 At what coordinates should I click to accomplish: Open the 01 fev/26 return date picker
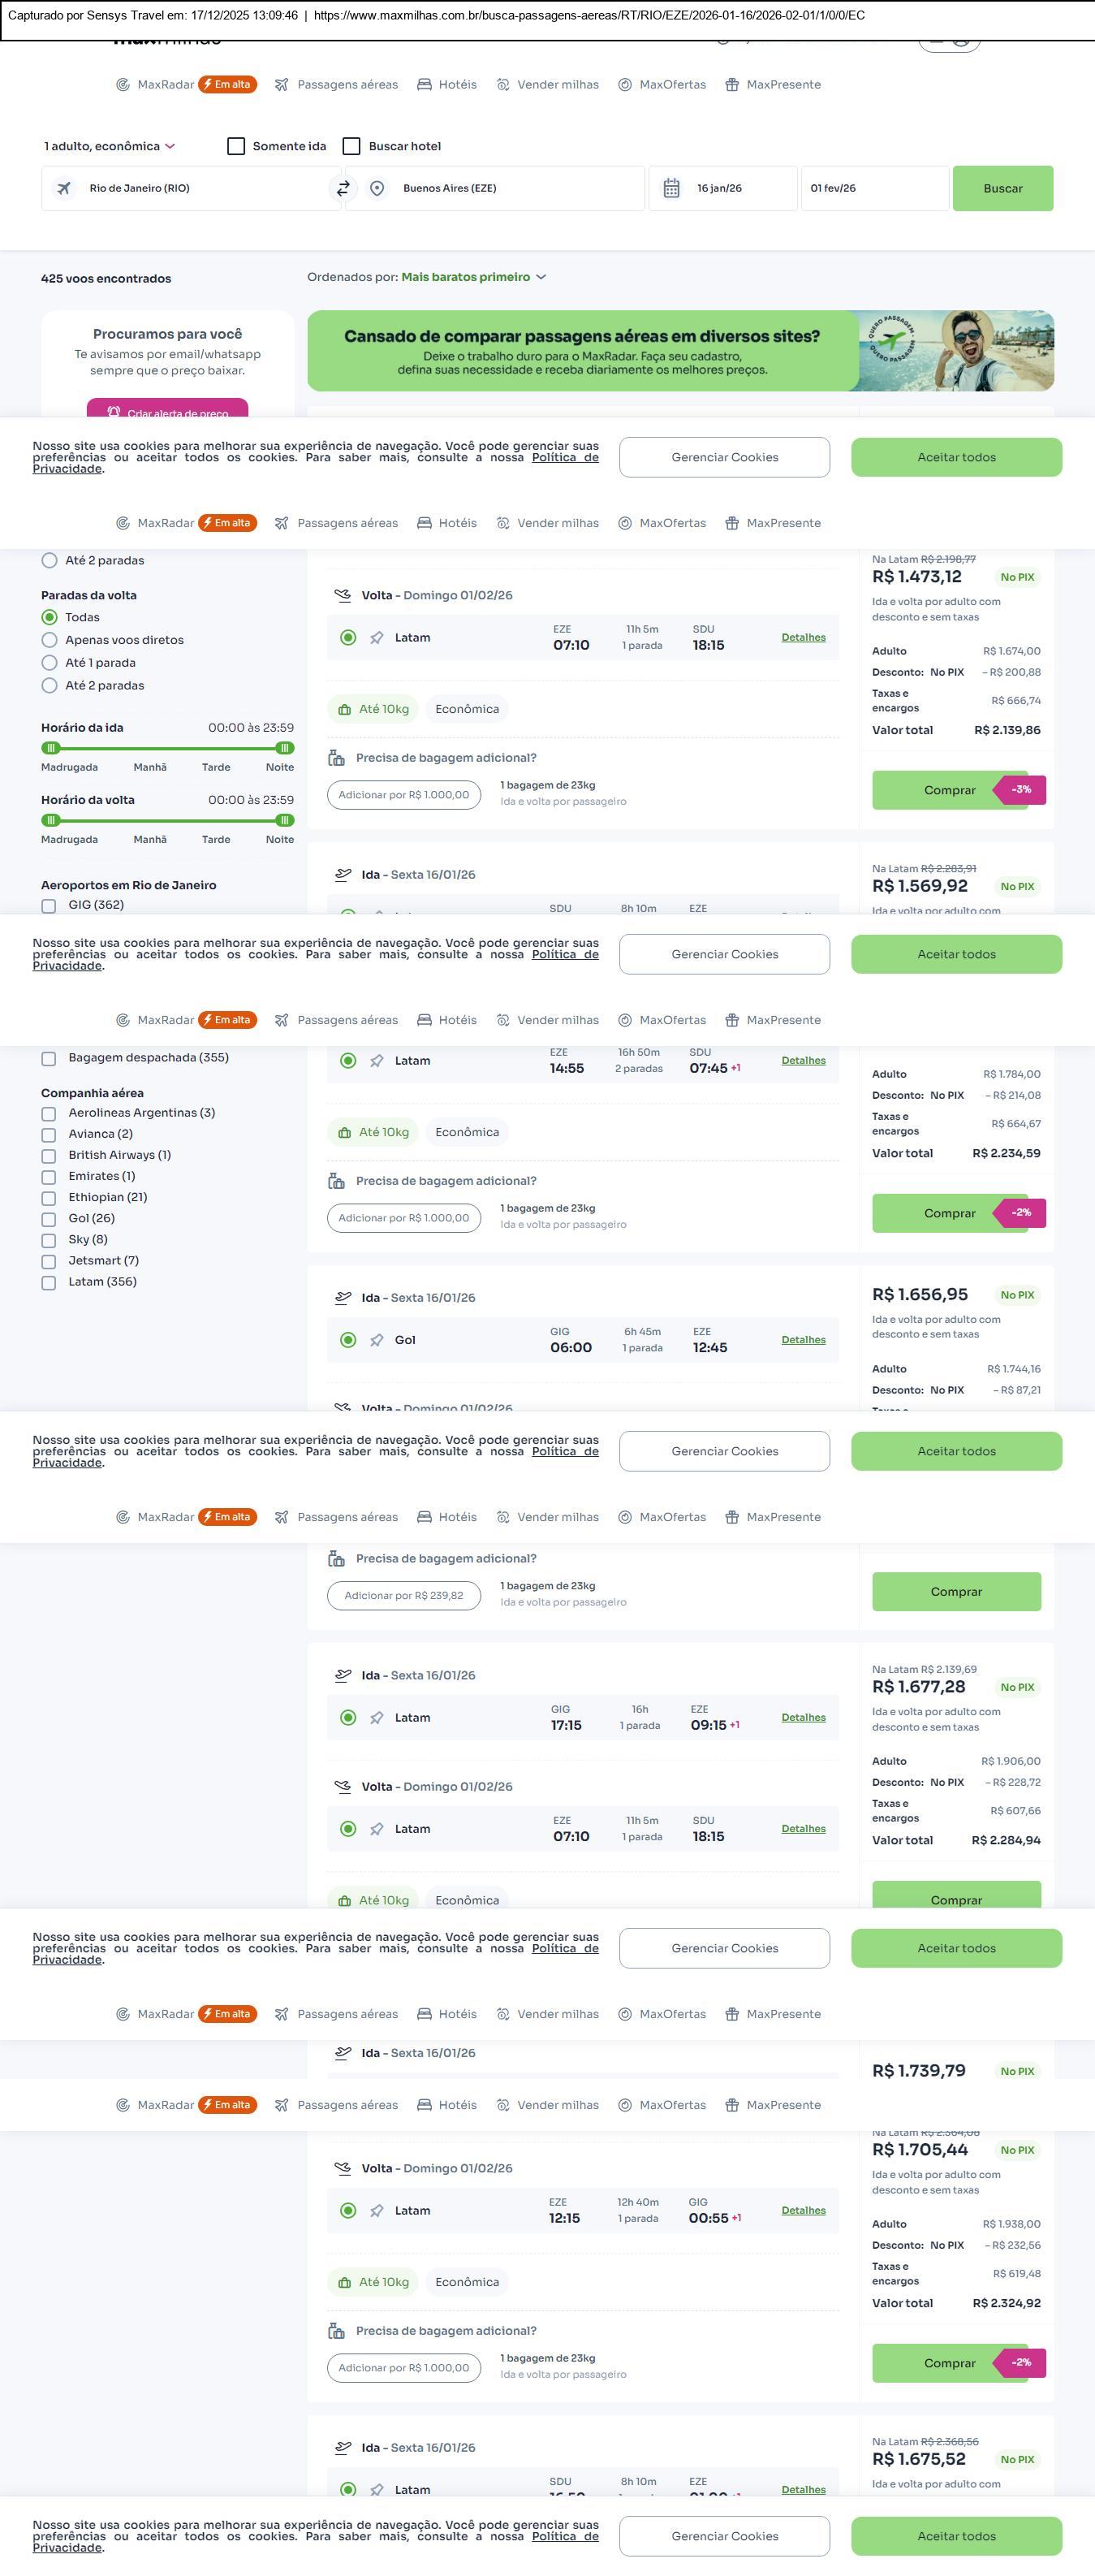(x=873, y=188)
